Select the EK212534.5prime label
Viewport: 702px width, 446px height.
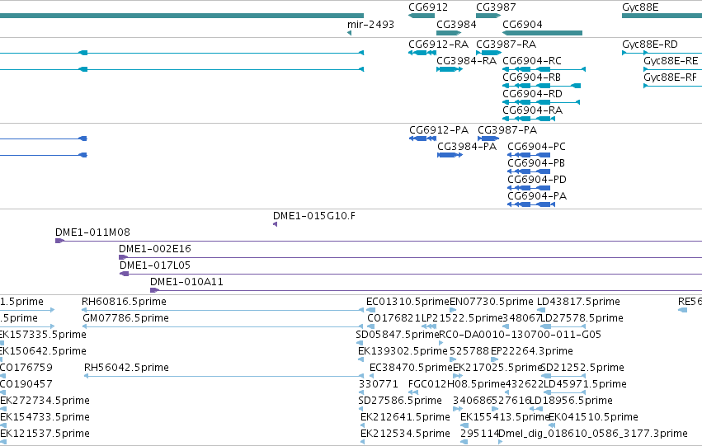pyautogui.click(x=405, y=434)
